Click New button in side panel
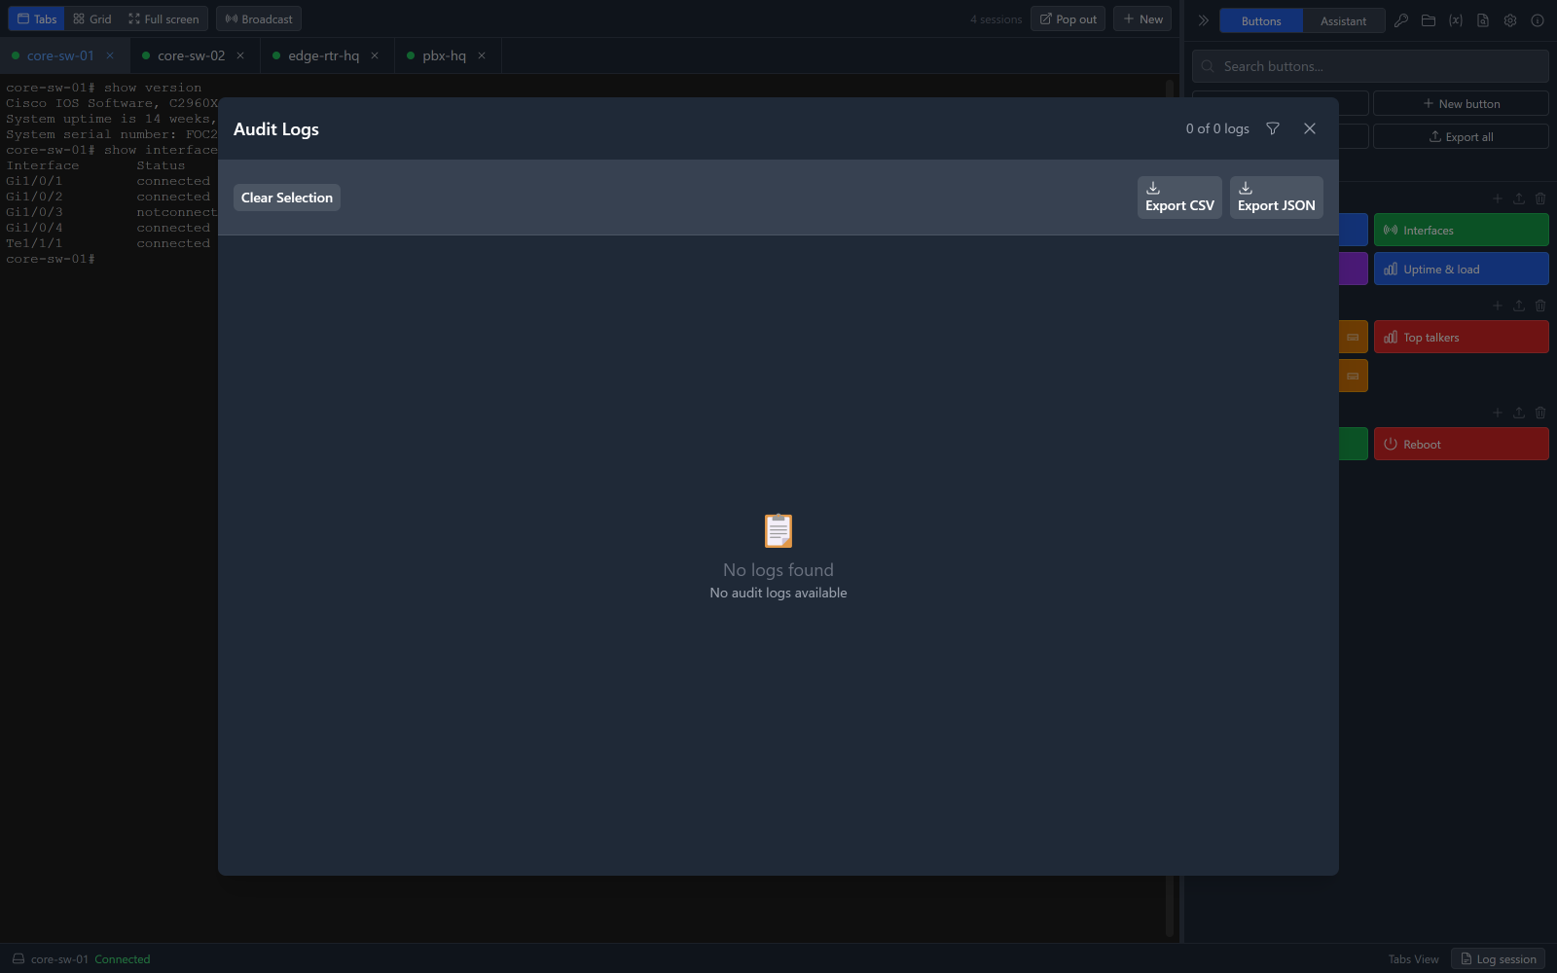The image size is (1557, 973). (x=1461, y=103)
